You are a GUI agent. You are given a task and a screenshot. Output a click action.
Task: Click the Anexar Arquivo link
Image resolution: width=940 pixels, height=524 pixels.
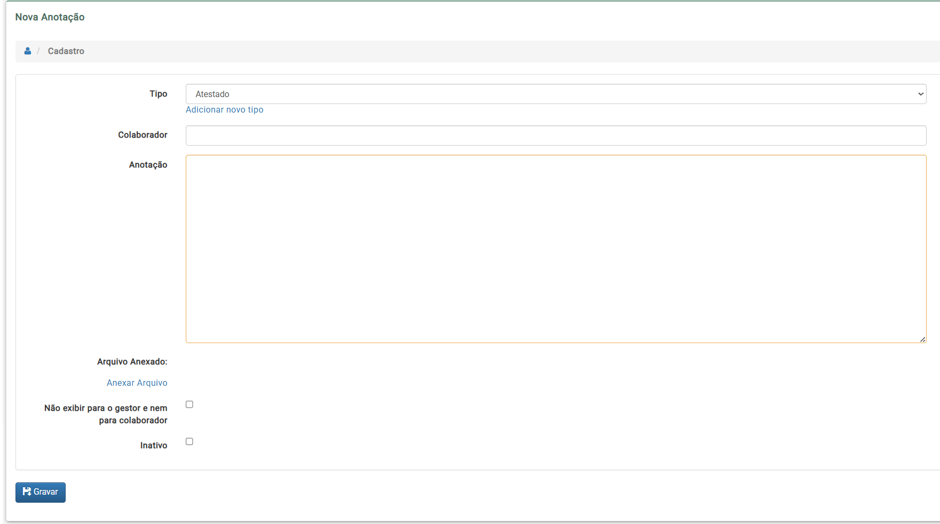coord(137,383)
